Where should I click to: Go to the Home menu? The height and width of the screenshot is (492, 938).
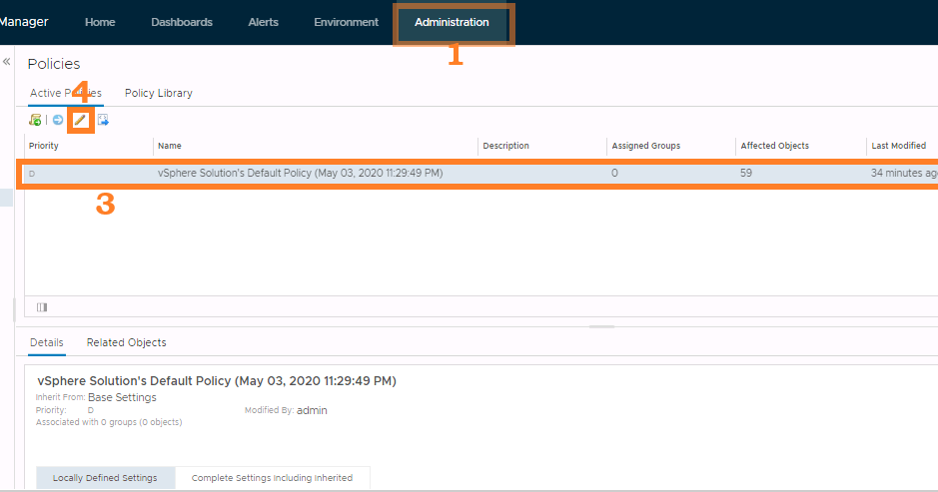[x=100, y=22]
